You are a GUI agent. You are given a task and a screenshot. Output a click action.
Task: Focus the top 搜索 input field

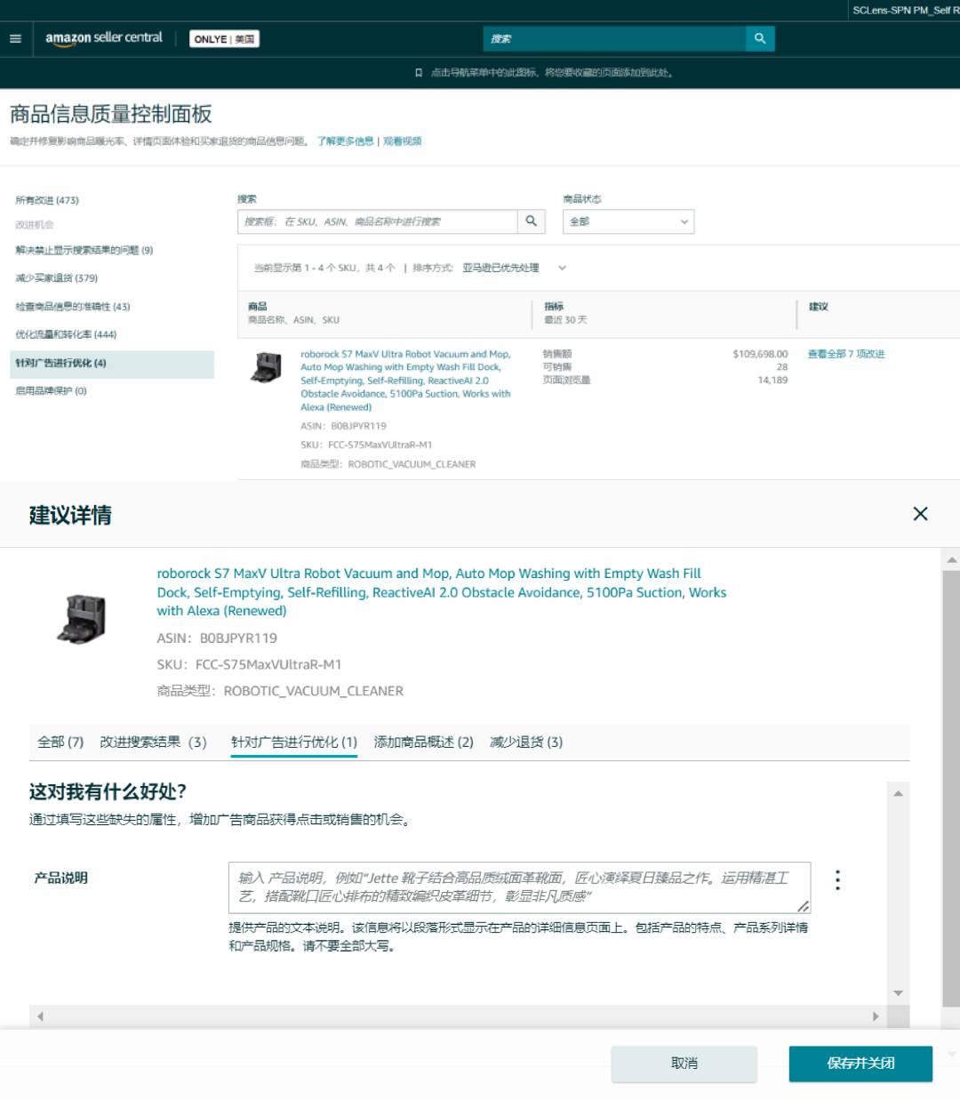click(615, 38)
